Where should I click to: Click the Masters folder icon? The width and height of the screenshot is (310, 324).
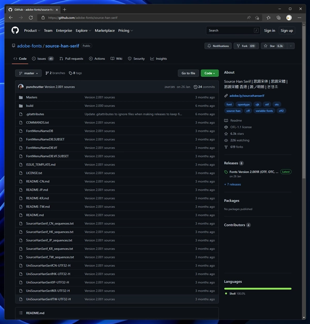pyautogui.click(x=21, y=97)
